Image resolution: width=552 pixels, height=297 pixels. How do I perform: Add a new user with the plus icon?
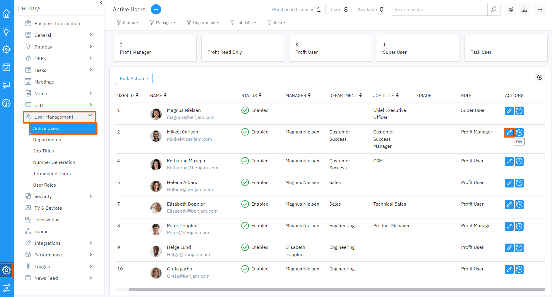coord(156,9)
